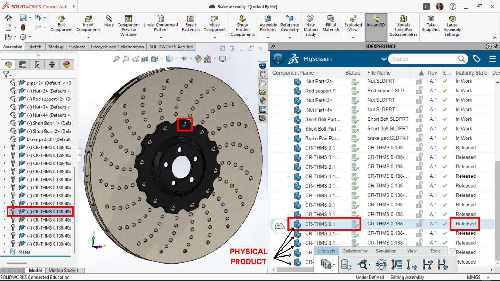Click the Rebuild traffic light icon
The height and width of the screenshot is (281, 500).
click(23, 27)
